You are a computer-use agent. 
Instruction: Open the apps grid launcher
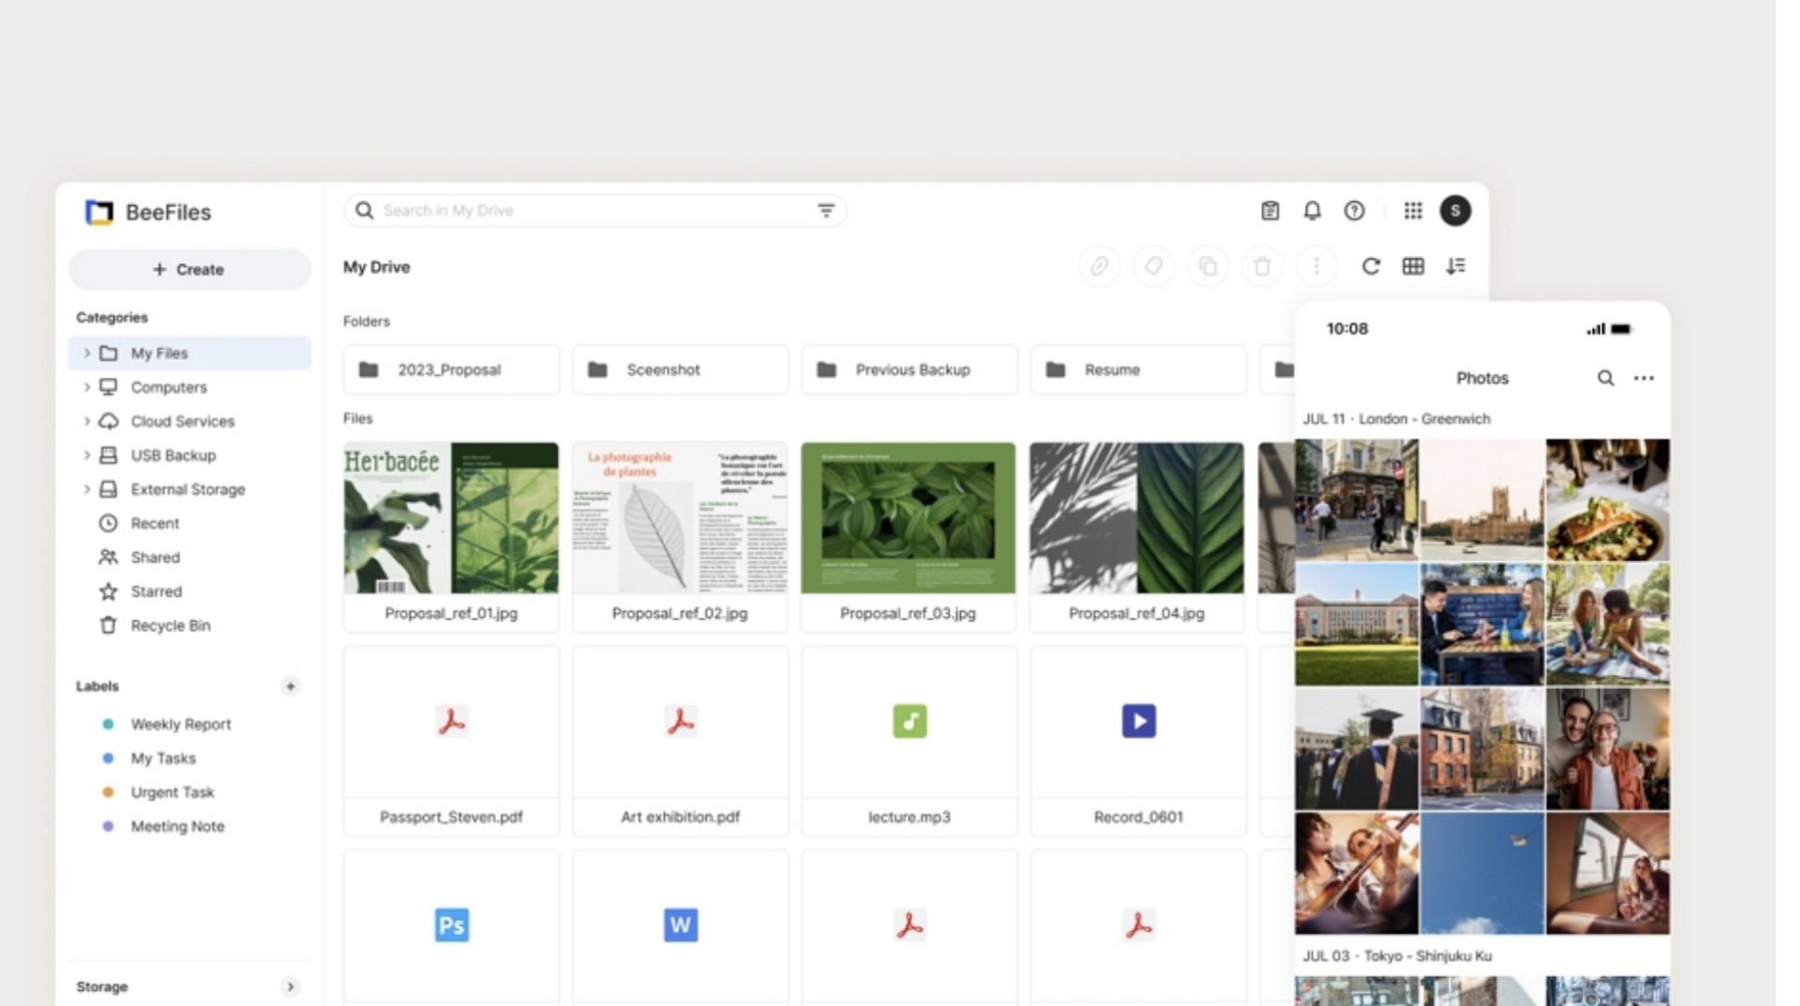[1413, 211]
